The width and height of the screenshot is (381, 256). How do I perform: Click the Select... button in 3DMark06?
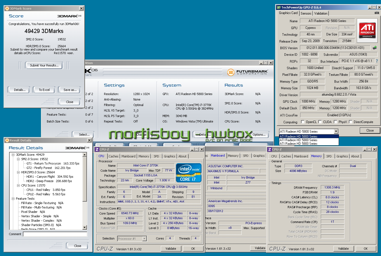tap(84, 135)
